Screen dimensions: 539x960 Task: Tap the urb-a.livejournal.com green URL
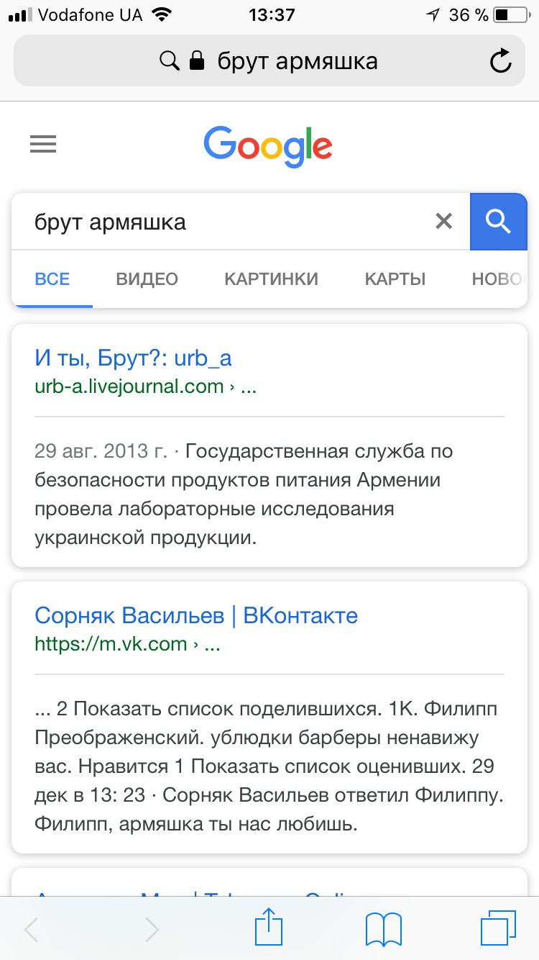click(x=129, y=386)
